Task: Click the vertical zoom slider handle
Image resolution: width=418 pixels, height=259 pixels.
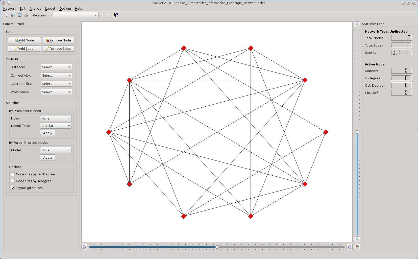Action: tap(357, 132)
